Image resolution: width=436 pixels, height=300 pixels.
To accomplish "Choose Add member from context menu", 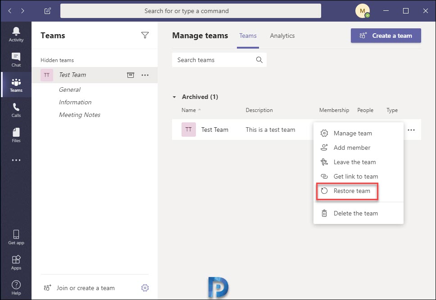I will tap(359, 148).
